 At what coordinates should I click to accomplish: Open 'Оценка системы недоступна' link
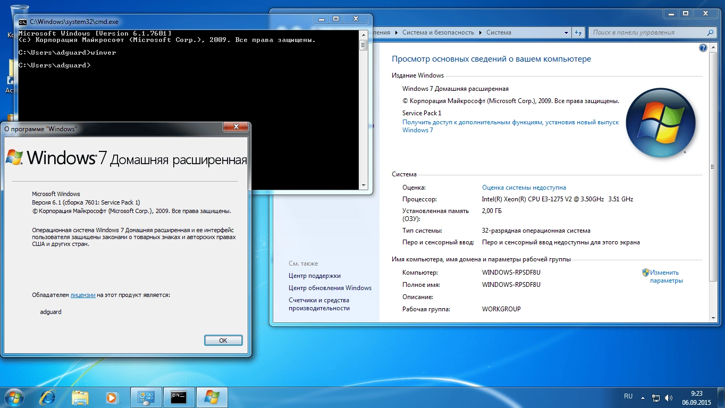(524, 188)
